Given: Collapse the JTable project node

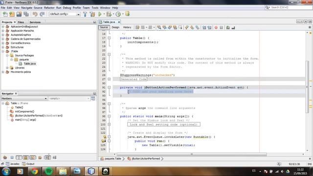Looking at the screenshot, I should 3,51.
